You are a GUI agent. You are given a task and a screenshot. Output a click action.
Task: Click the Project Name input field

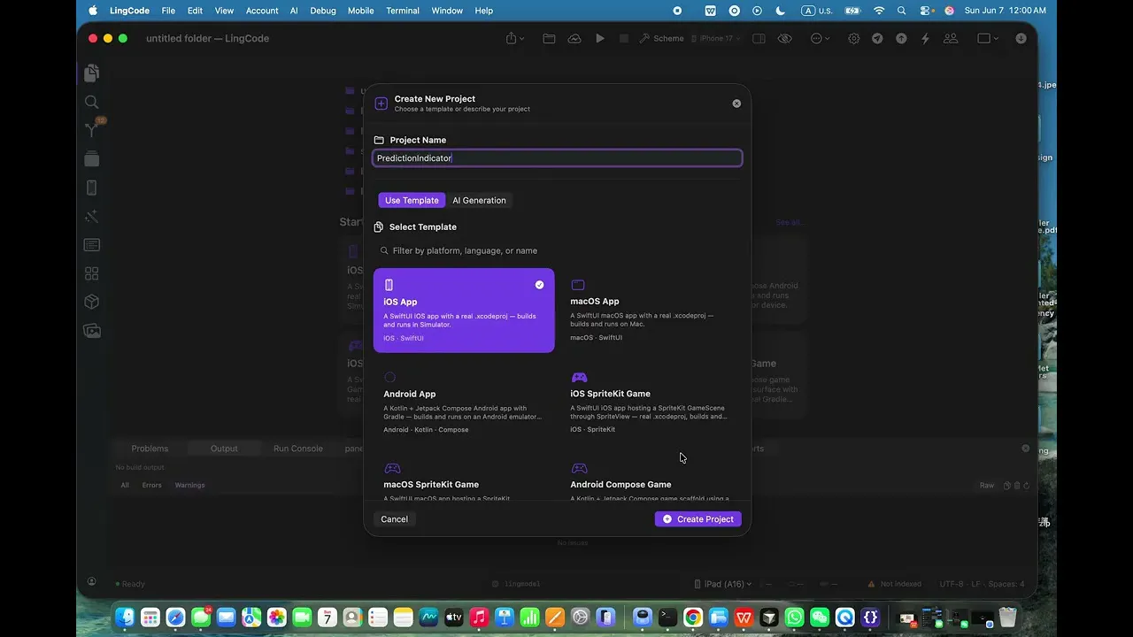click(558, 158)
